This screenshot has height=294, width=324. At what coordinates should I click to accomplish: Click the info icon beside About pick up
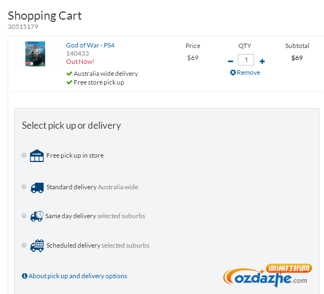25,276
